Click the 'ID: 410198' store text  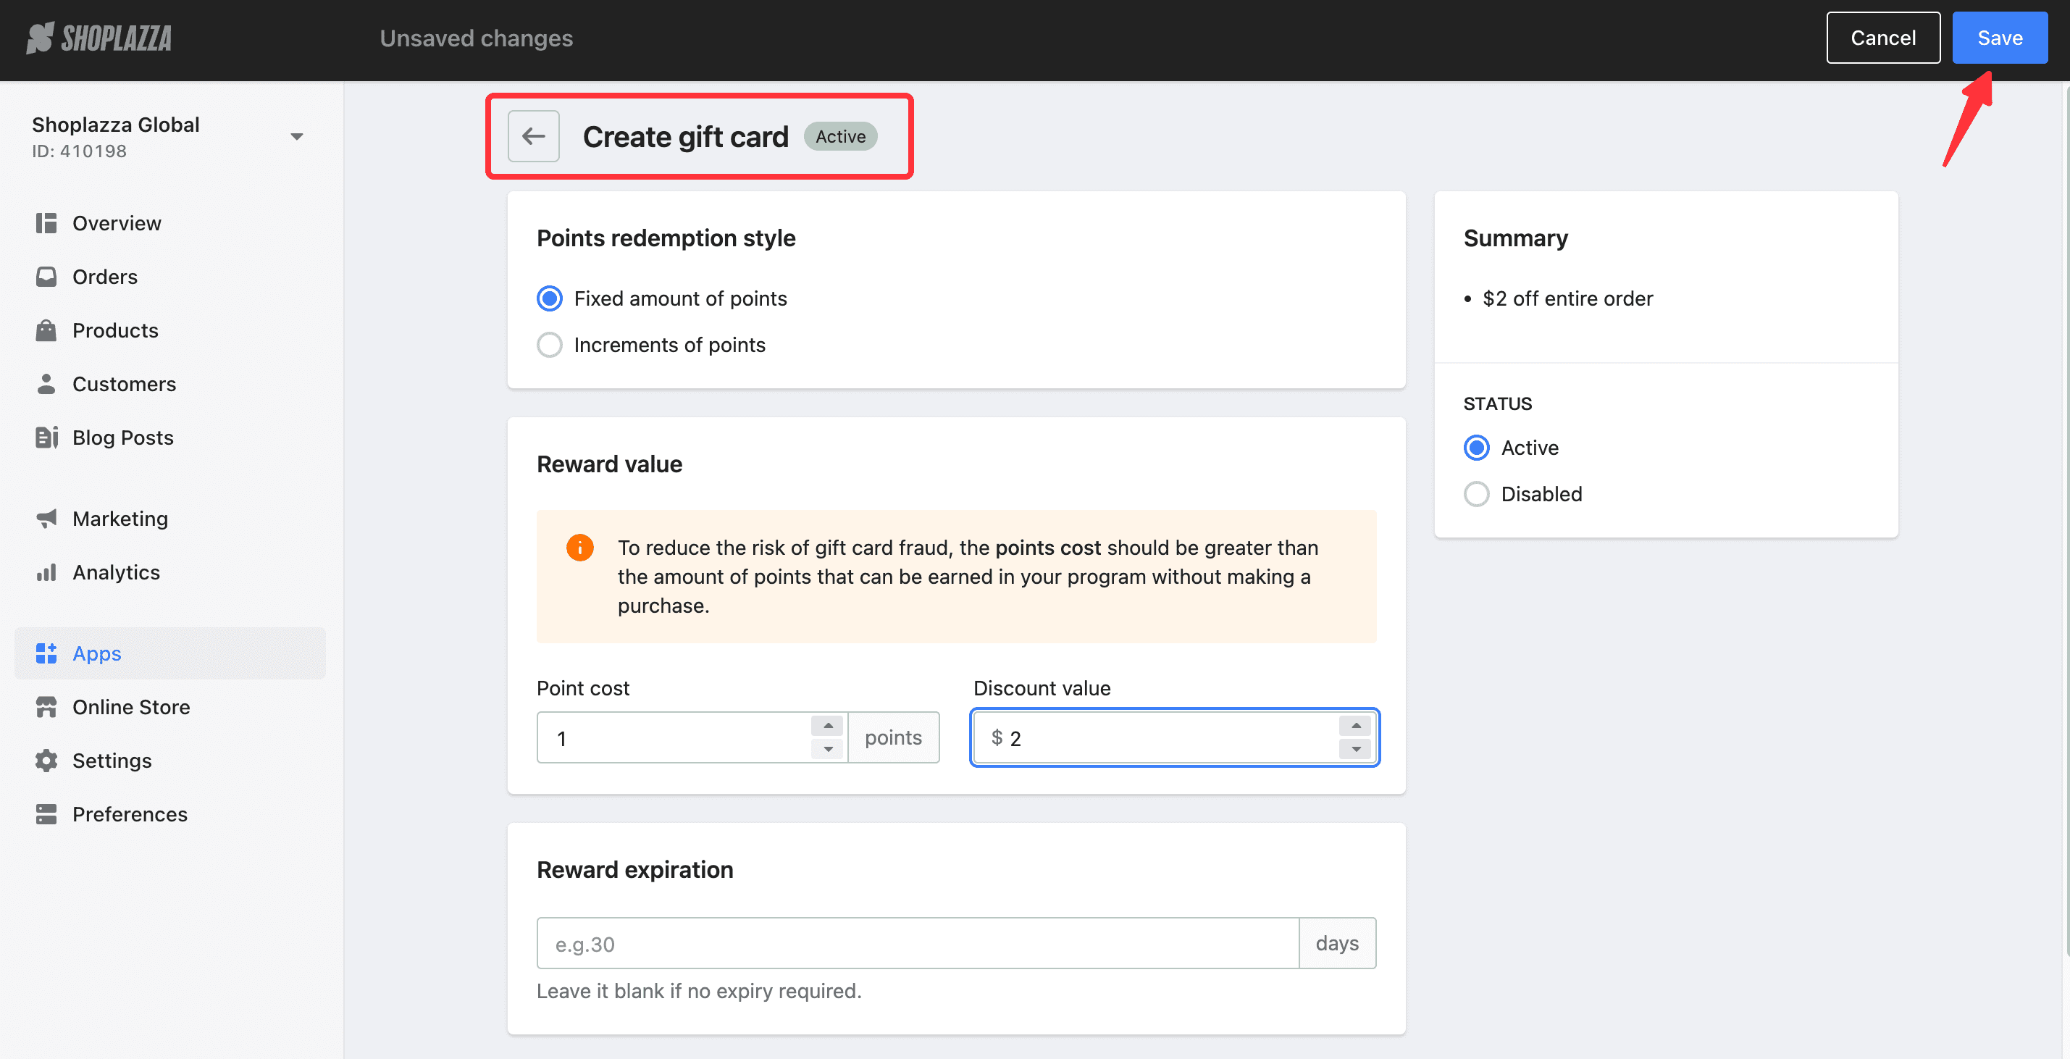[x=80, y=151]
